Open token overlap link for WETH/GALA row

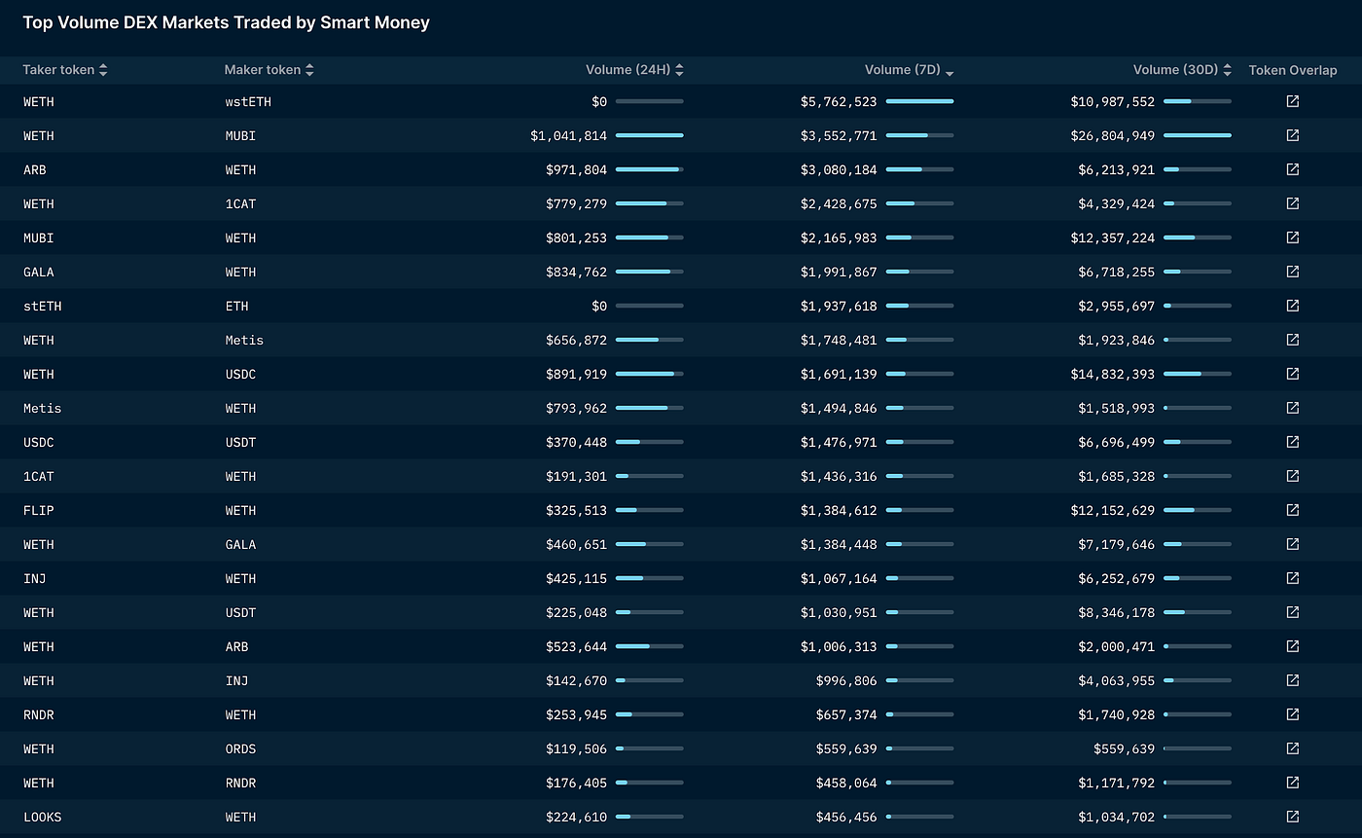point(1292,544)
